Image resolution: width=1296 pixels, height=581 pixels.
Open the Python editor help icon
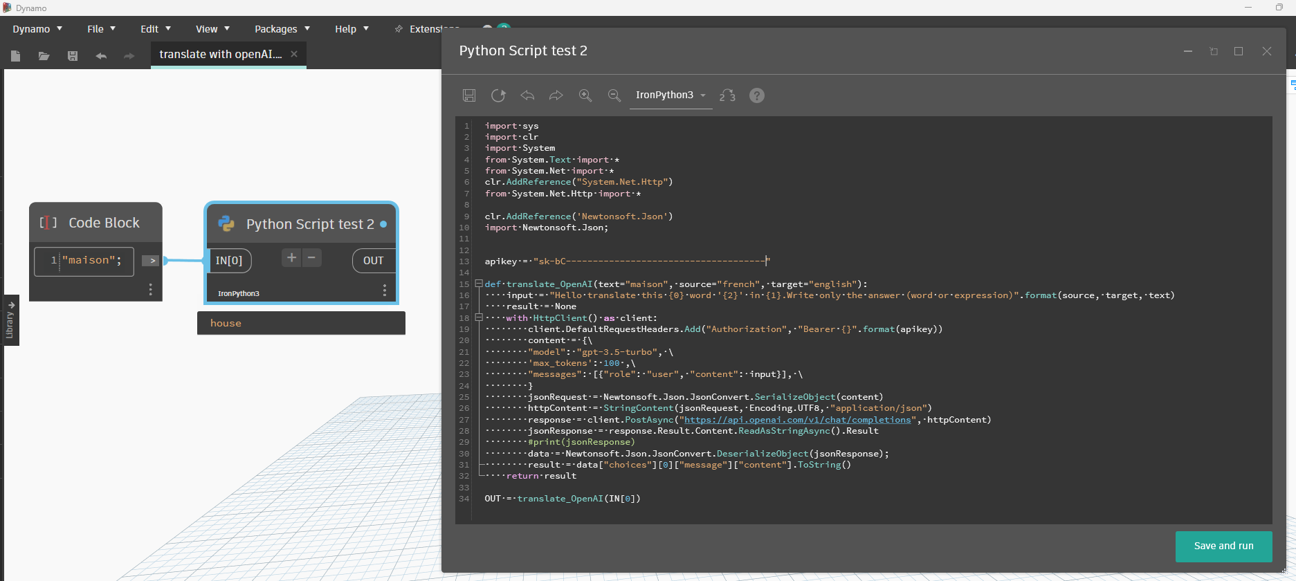[x=757, y=95]
